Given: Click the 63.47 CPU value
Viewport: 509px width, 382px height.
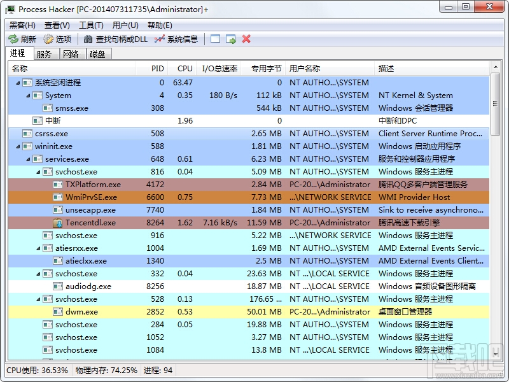Looking at the screenshot, I should 183,83.
